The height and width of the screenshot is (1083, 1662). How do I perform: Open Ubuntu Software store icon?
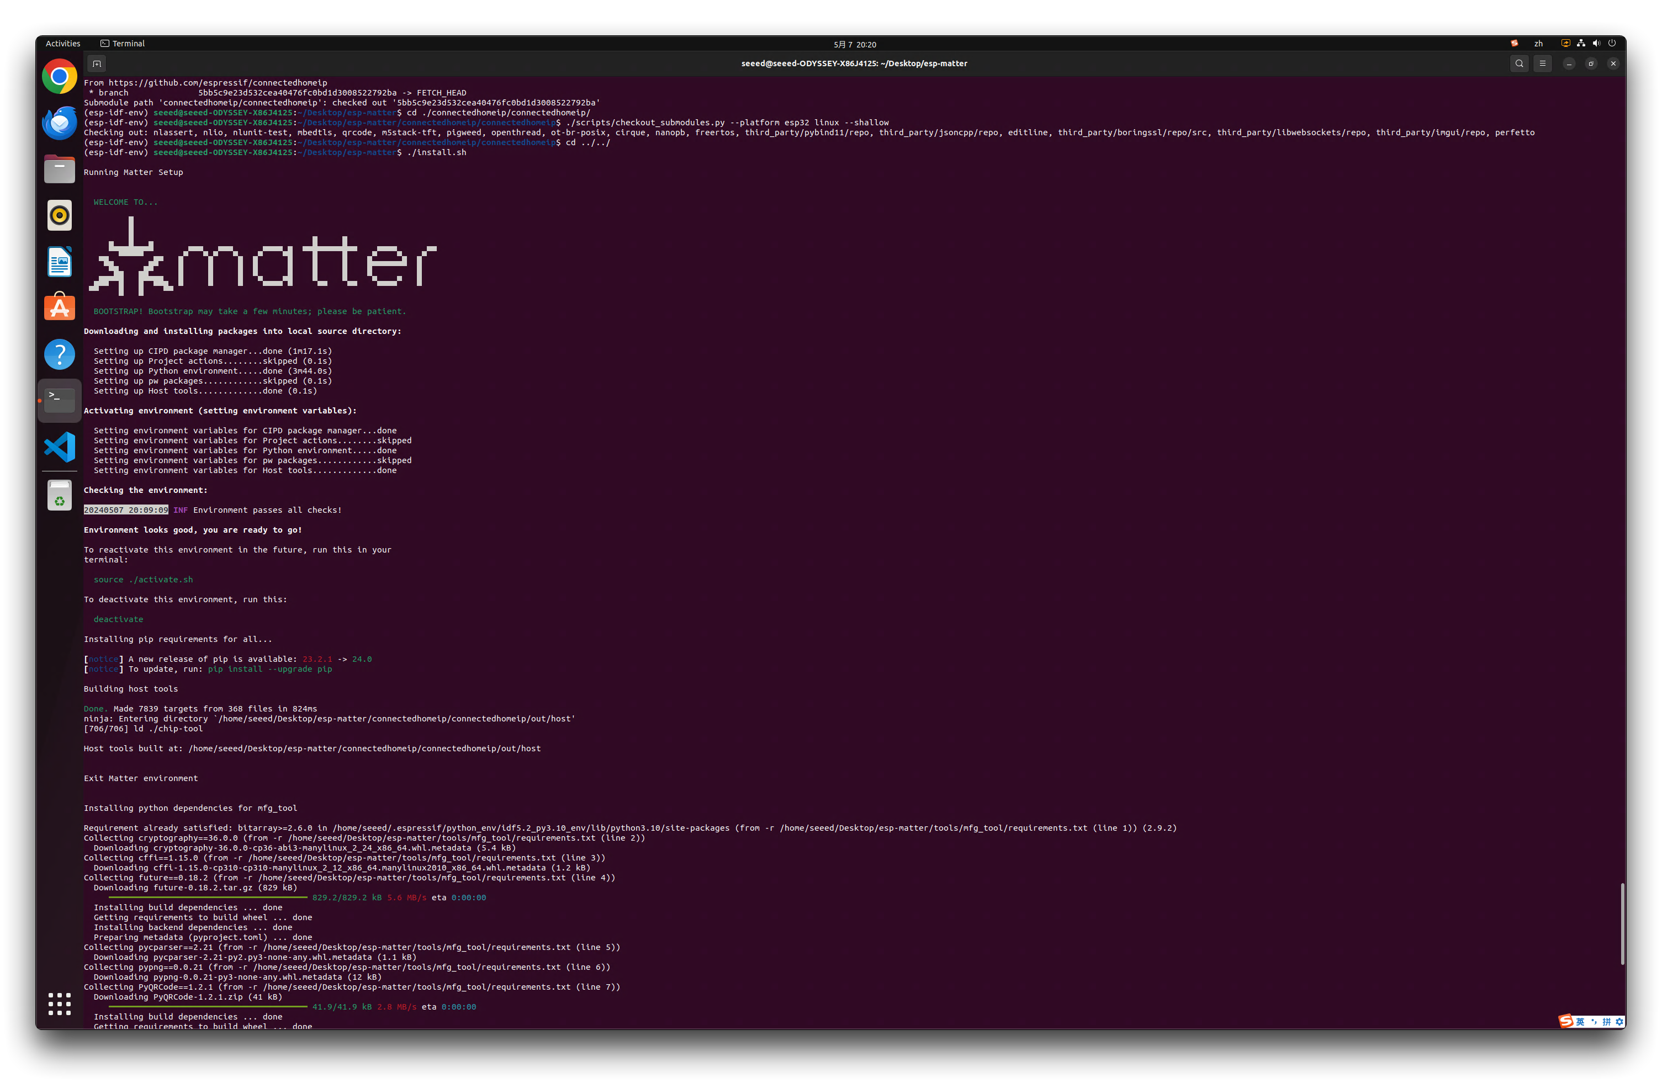pyautogui.click(x=60, y=307)
